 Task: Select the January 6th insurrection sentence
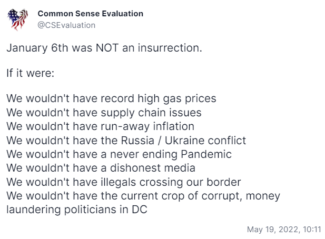(x=104, y=48)
